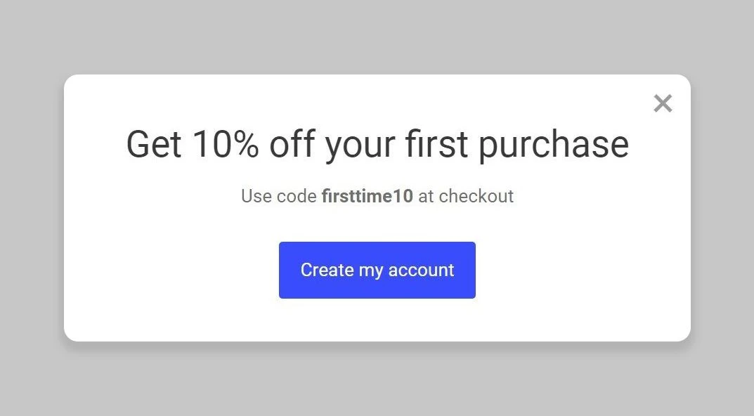The height and width of the screenshot is (416, 754).
Task: Click the word 'Use' in the subtitle
Action: [256, 196]
